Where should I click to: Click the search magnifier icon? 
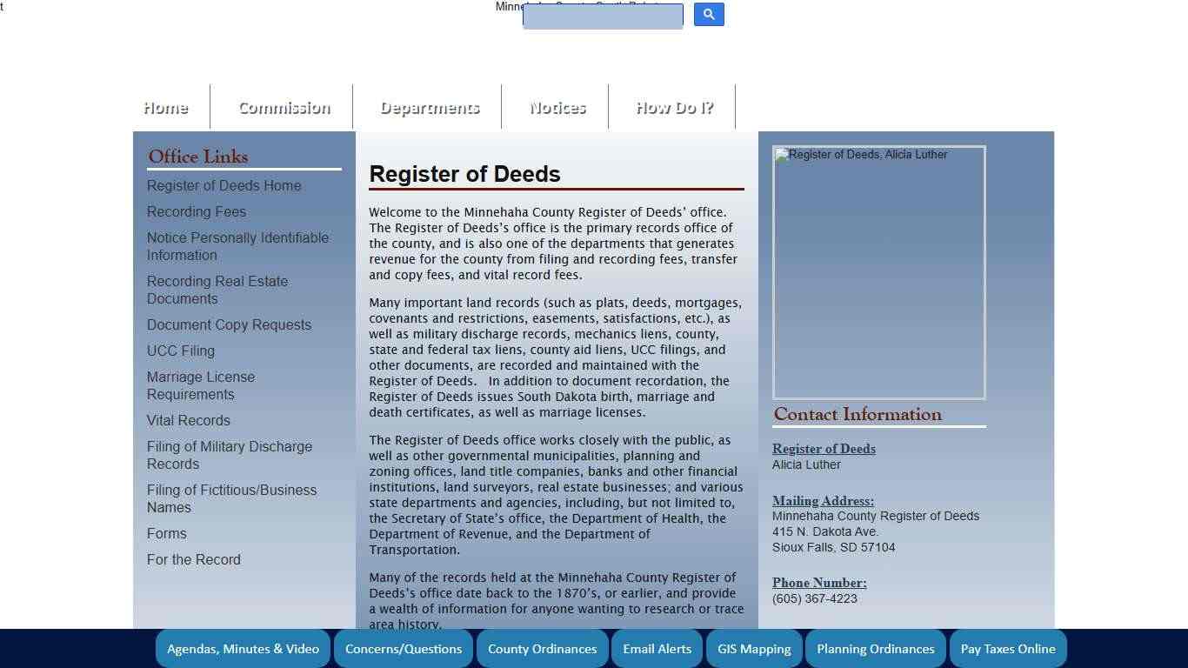click(x=708, y=14)
